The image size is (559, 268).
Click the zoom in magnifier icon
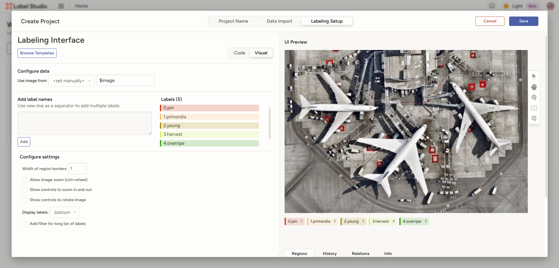pyautogui.click(x=534, y=98)
